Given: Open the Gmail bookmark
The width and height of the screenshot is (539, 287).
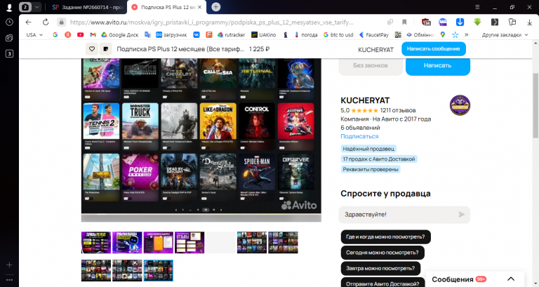Looking at the screenshot, I should pos(93,34).
